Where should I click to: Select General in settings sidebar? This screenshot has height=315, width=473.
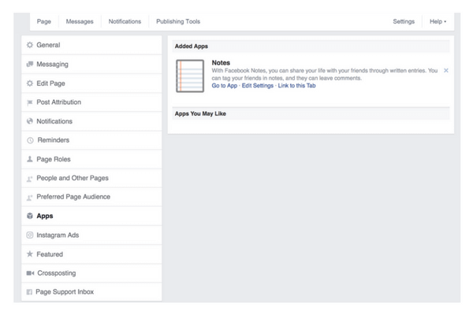click(91, 45)
